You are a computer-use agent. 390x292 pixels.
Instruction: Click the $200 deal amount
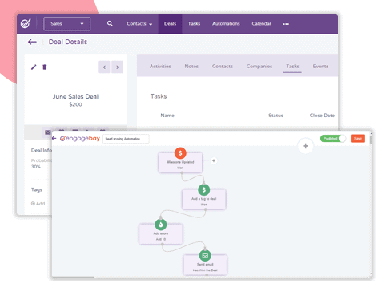75,104
